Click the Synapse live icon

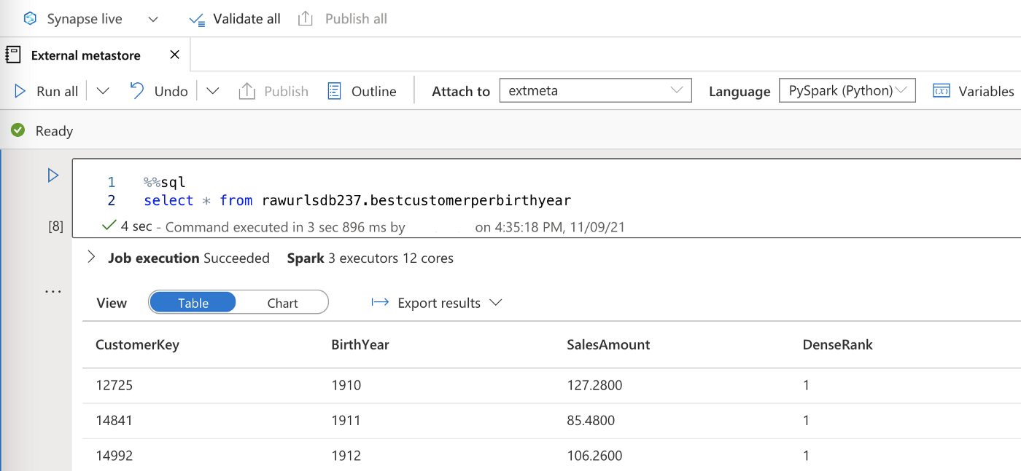pyautogui.click(x=30, y=19)
